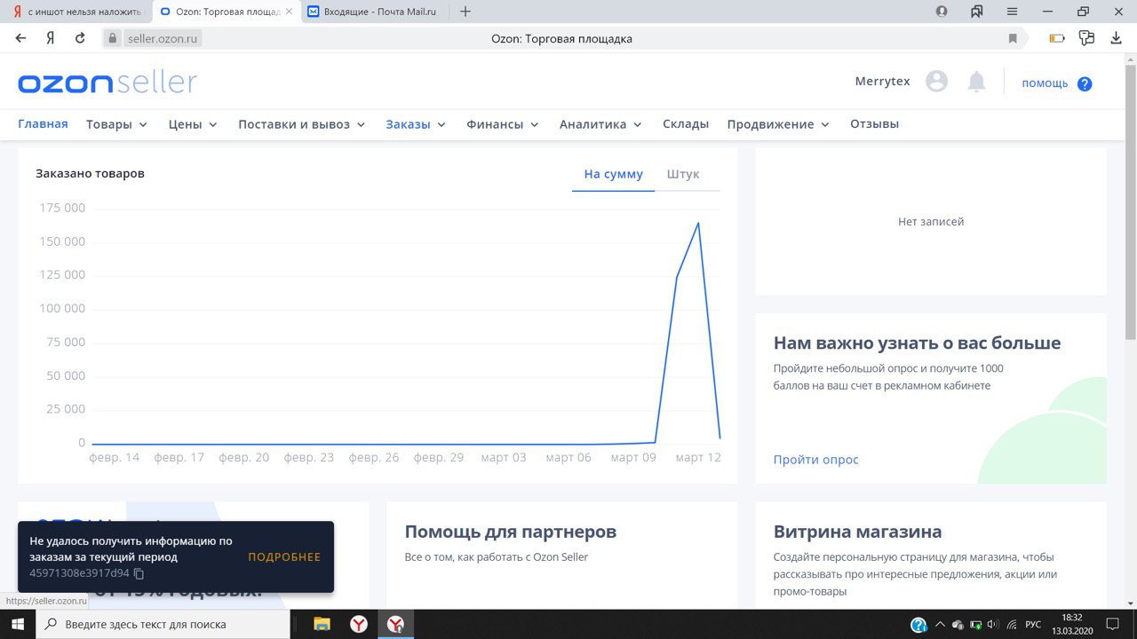
Task: Click the март 12 axis label
Action: click(x=698, y=458)
